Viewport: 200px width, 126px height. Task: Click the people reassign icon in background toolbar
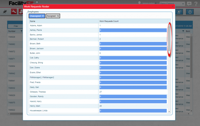tap(179, 12)
